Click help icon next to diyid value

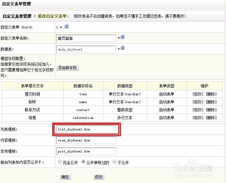pyautogui.click(x=66, y=26)
